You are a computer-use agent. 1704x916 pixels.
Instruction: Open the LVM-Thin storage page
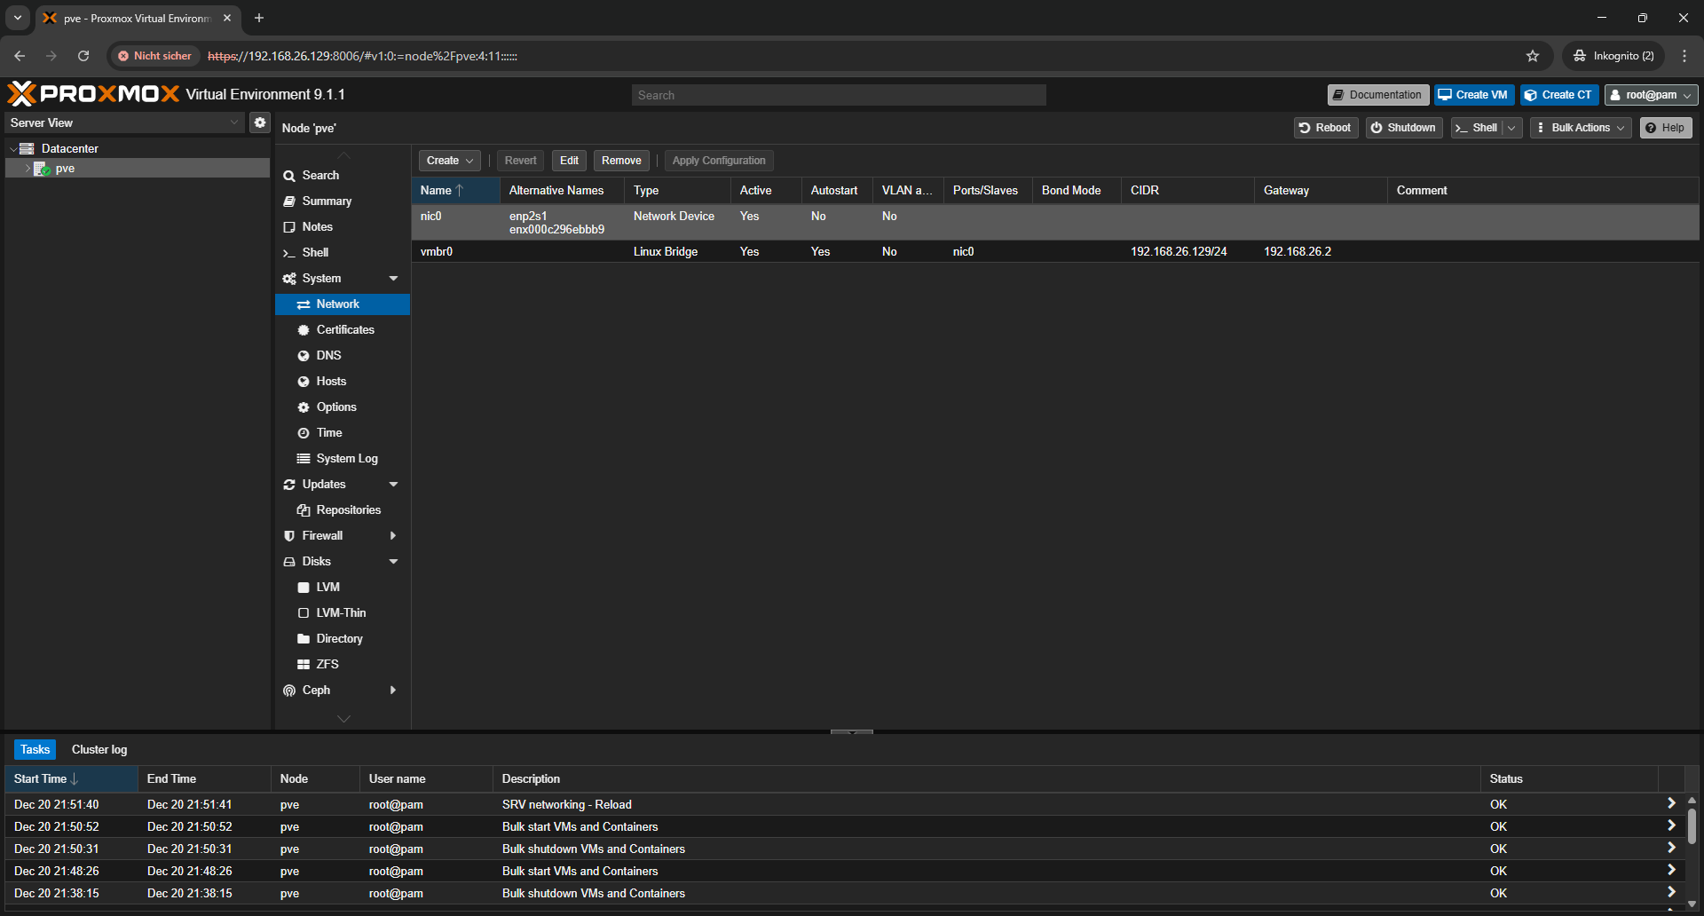click(341, 612)
